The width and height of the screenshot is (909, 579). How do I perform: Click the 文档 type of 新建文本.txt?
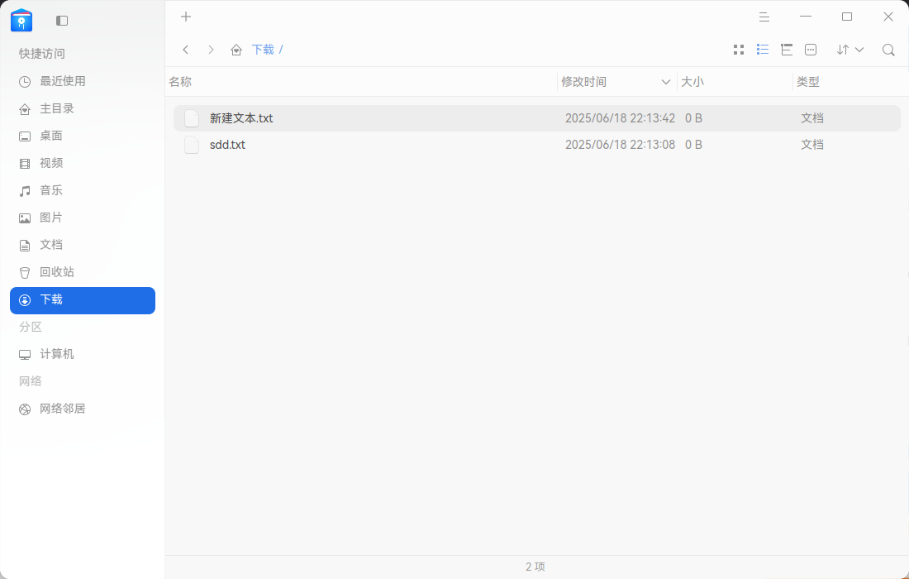pyautogui.click(x=812, y=118)
